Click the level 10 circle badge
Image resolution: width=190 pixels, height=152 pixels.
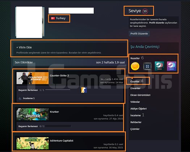pyautogui.click(x=145, y=11)
